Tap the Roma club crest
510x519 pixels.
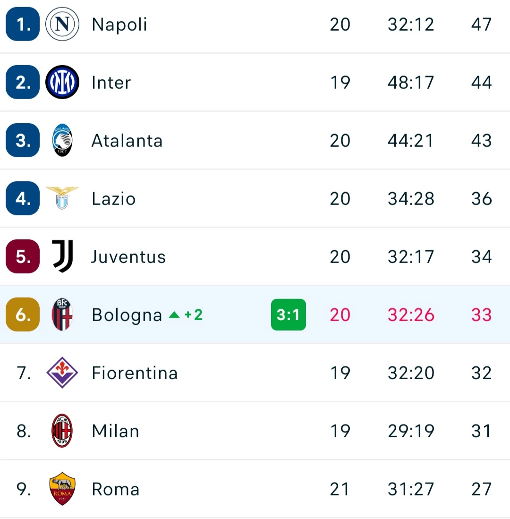click(x=62, y=489)
